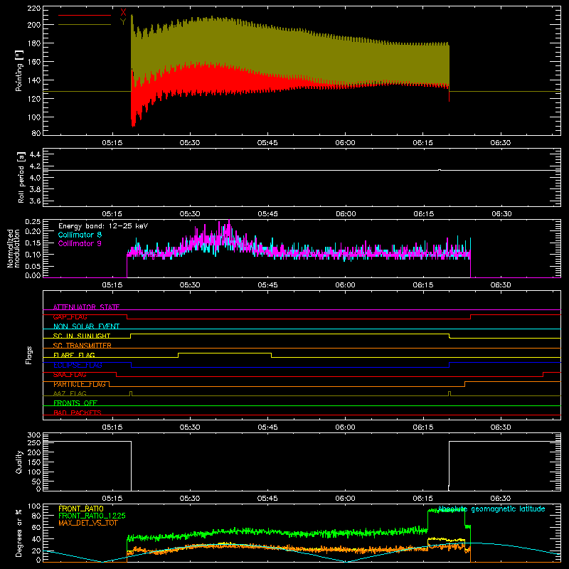Screen dimensions: 569x569
Task: Click the NON_SOLAR_EVENT flag label
Action: 86,326
